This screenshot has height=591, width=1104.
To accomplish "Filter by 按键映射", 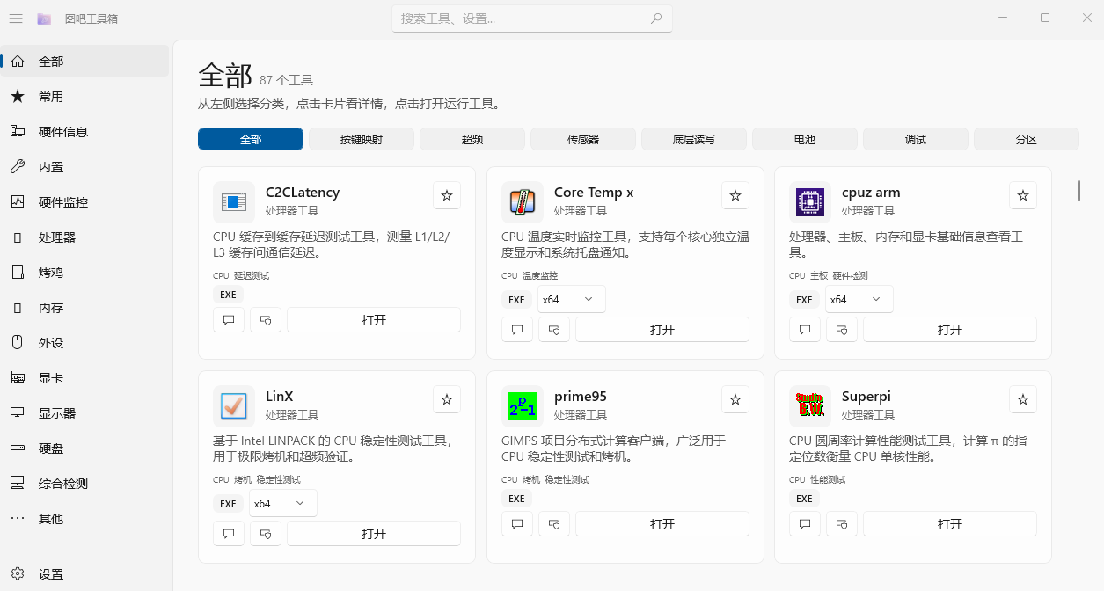I will coord(362,139).
